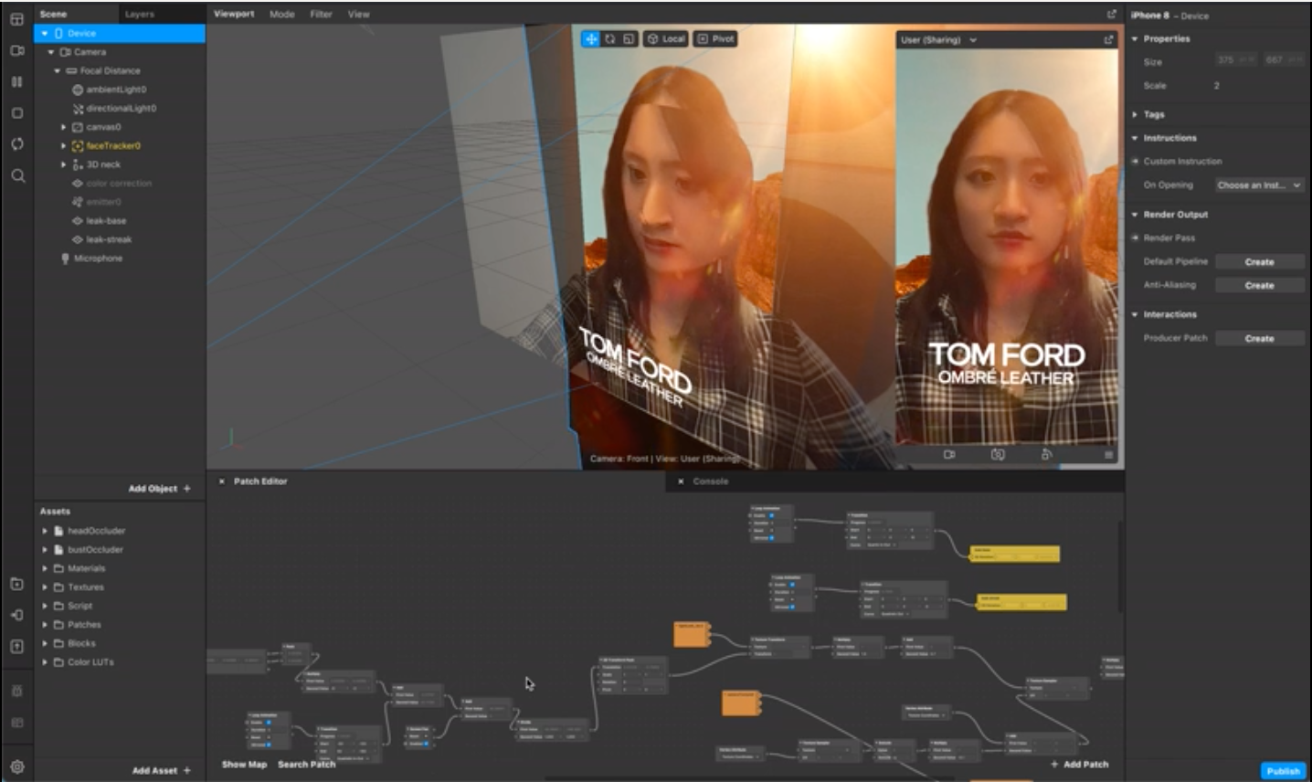Close the Patch Editor panel
Screen dimensions: 1312x782
[x=221, y=481]
